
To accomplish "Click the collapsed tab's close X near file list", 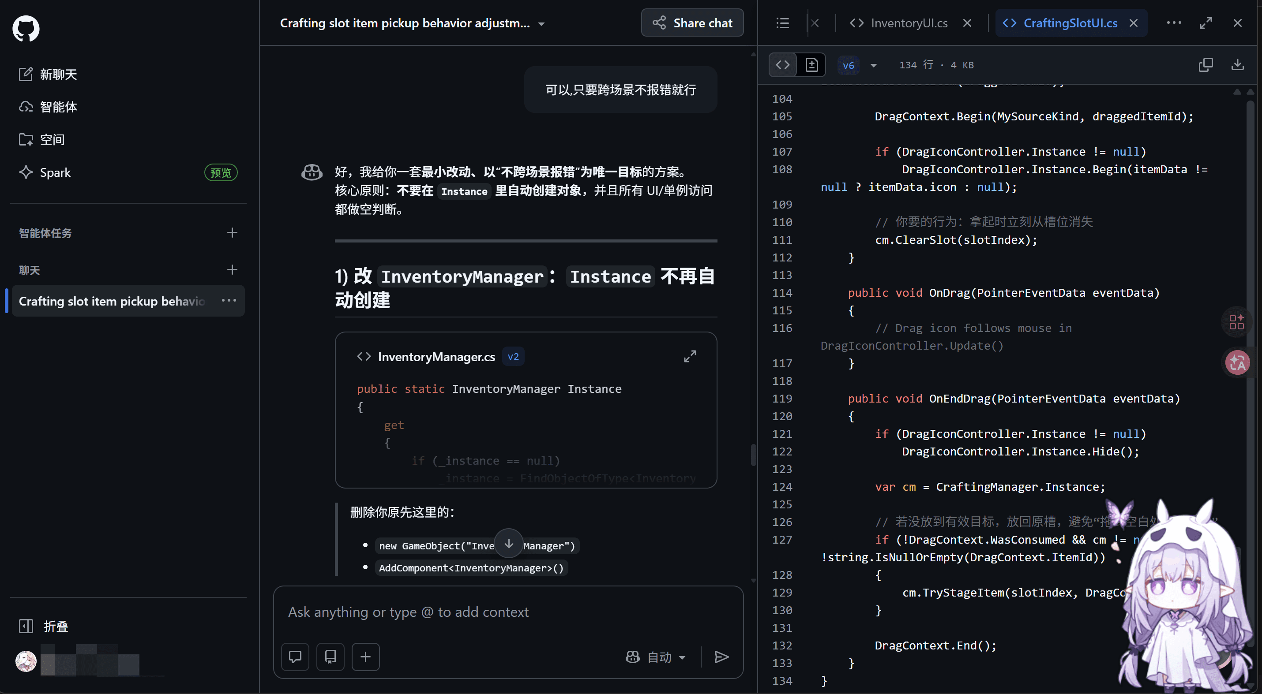I will (815, 23).
